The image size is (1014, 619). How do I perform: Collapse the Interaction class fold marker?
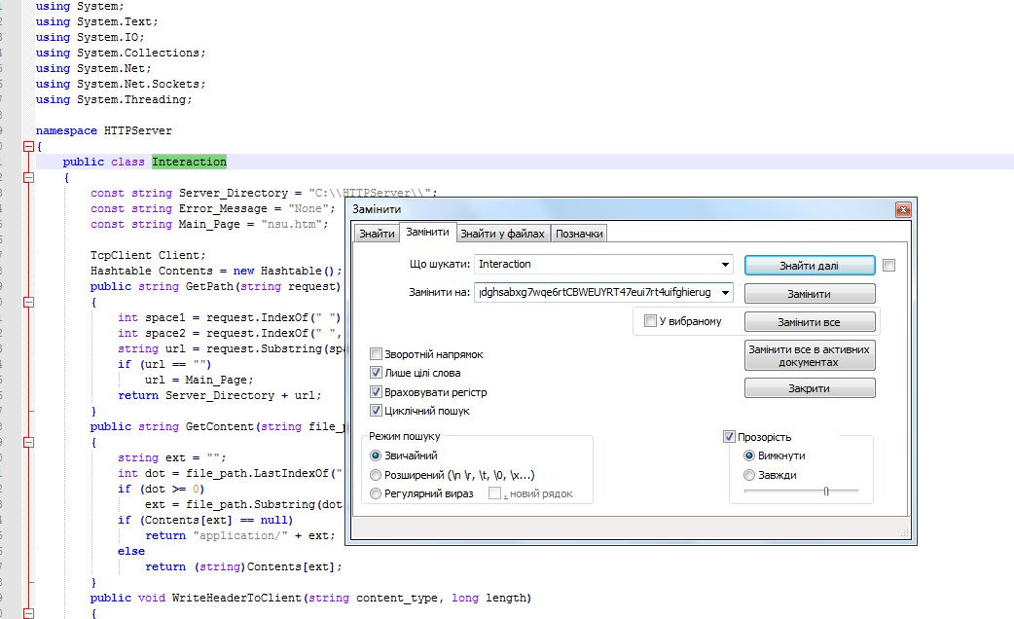click(27, 177)
